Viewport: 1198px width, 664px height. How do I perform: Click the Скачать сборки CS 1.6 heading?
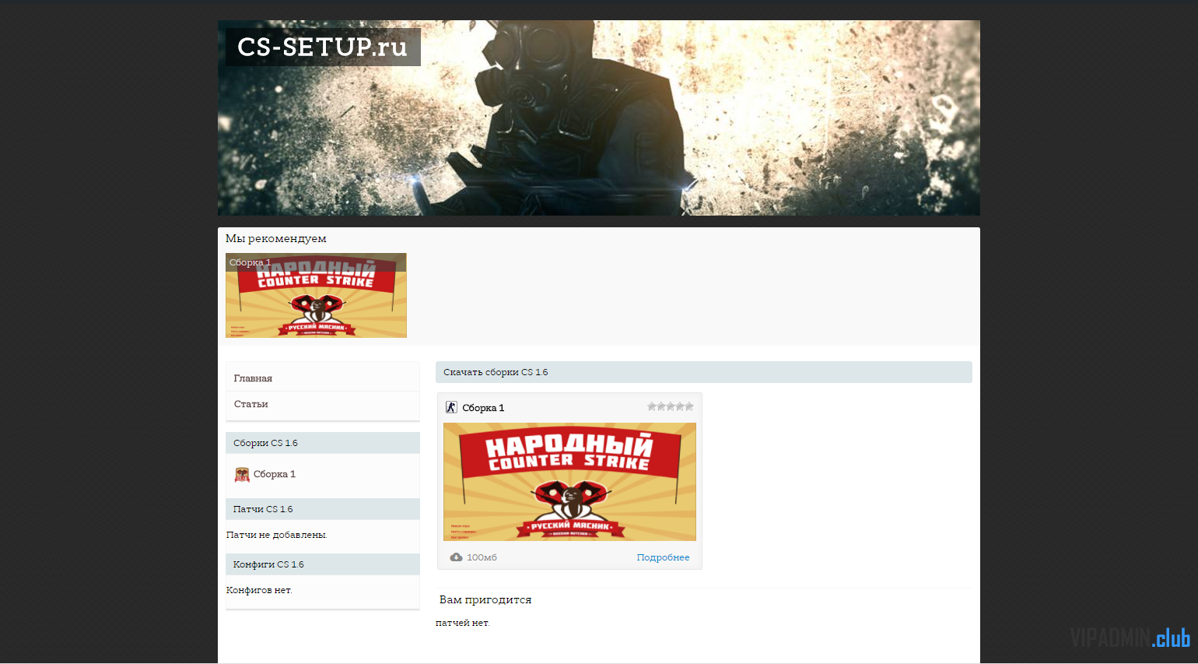click(x=704, y=372)
